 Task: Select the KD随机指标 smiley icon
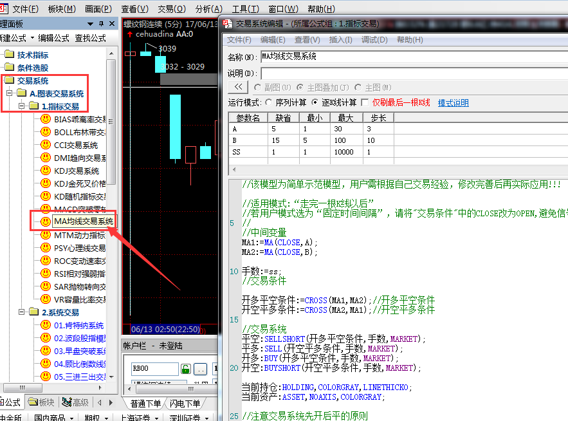pos(45,196)
